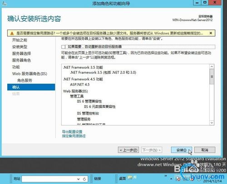Click the taskbar address refresh icon

tap(84, 179)
